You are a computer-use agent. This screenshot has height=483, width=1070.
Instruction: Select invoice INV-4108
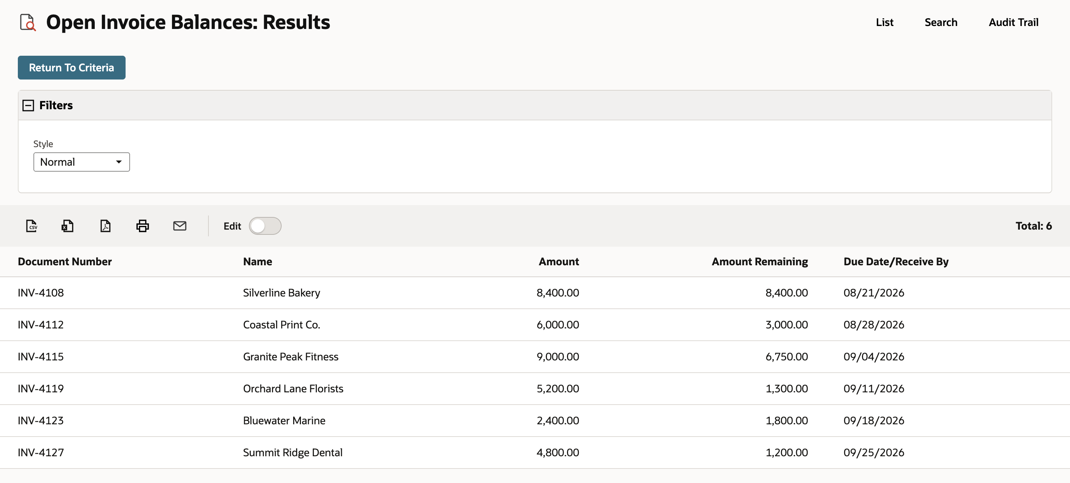41,293
